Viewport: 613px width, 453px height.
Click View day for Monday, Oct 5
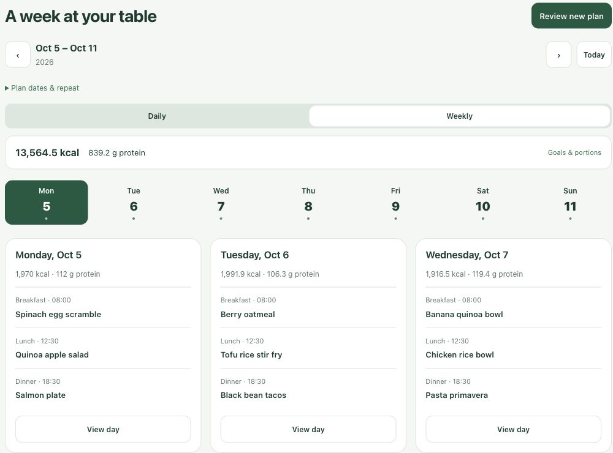point(103,429)
